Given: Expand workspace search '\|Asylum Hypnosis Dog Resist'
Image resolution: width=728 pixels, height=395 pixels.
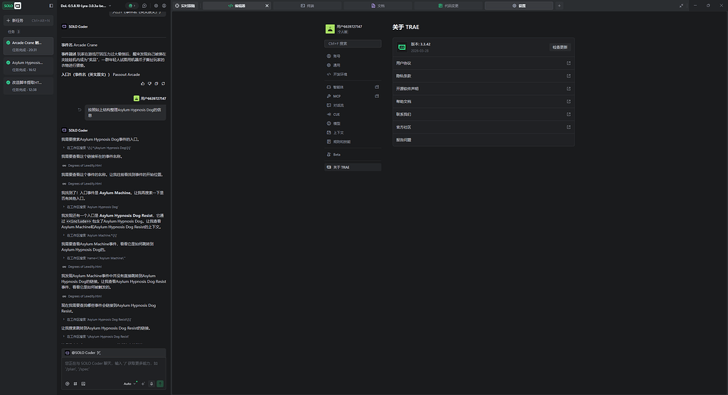Looking at the screenshot, I should [x=96, y=337].
